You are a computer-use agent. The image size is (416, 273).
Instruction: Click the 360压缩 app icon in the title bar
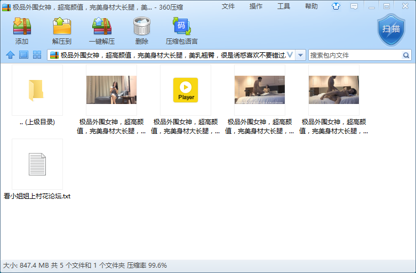point(6,7)
